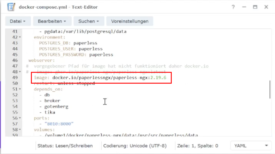This screenshot has width=275, height=154.
Task: Collapse the volumes block at line 58
Action: coord(20,130)
